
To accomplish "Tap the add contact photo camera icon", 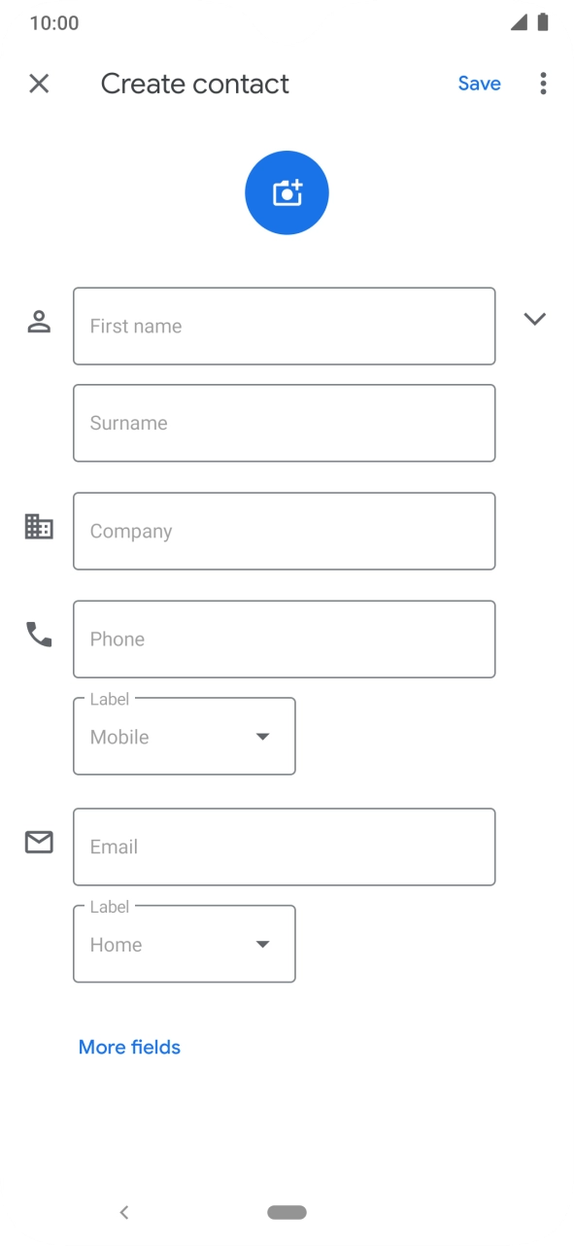I will (287, 191).
